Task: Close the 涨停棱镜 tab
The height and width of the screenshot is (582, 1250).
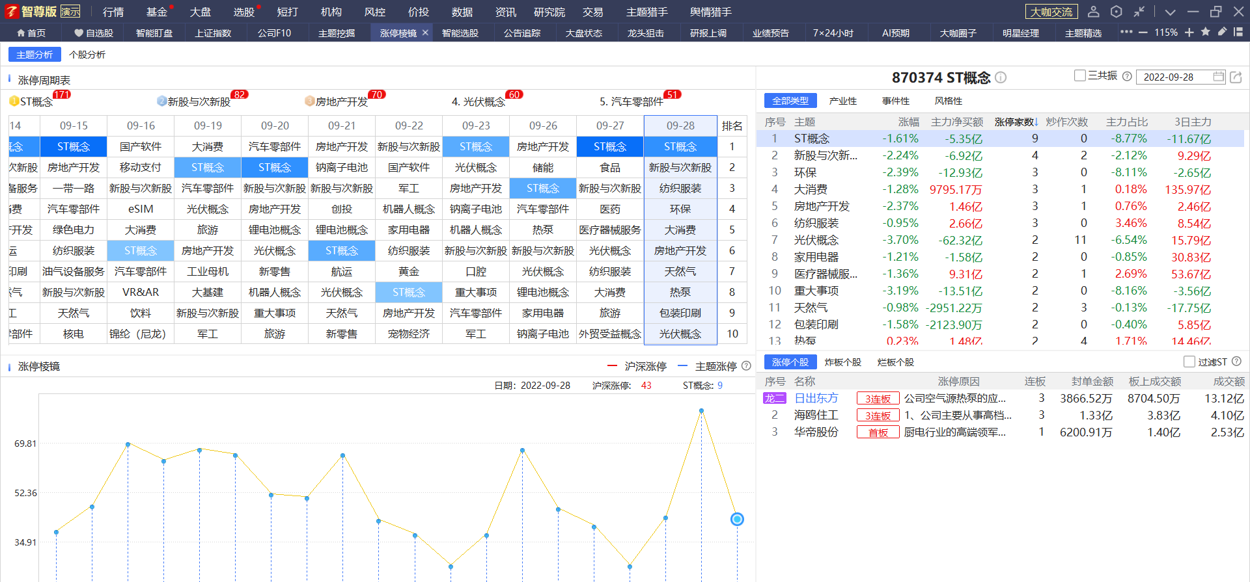Action: click(425, 33)
